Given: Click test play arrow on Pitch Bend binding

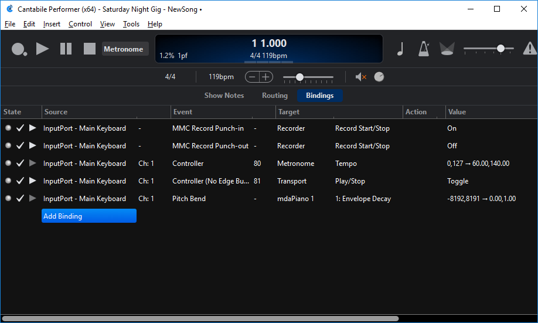Looking at the screenshot, I should point(33,198).
